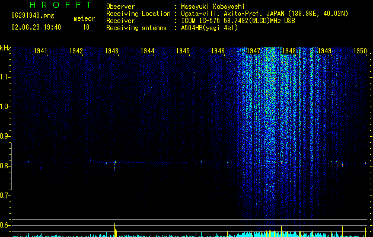The width and height of the screenshot is (373, 237).
Task: Click the tall yellow power spike near 1943
Action: (x=116, y=230)
